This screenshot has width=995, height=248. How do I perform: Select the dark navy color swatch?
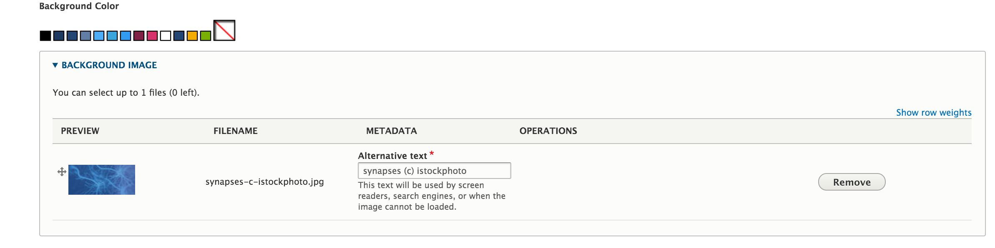click(x=58, y=35)
